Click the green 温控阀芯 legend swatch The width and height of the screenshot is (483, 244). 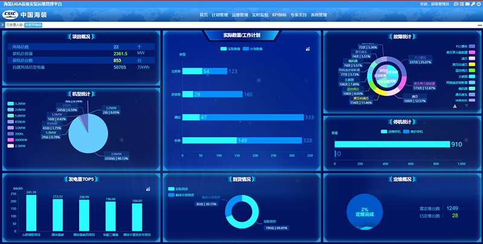472,70
